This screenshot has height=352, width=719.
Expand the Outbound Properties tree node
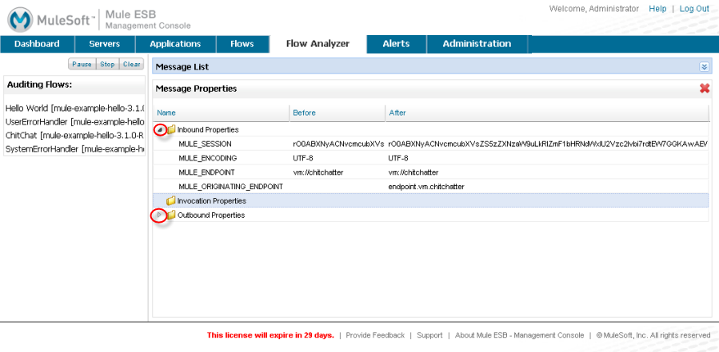click(x=159, y=215)
